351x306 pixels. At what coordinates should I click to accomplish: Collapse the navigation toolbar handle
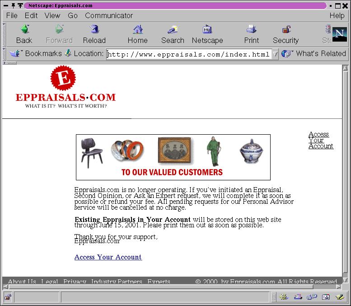(x=4, y=34)
